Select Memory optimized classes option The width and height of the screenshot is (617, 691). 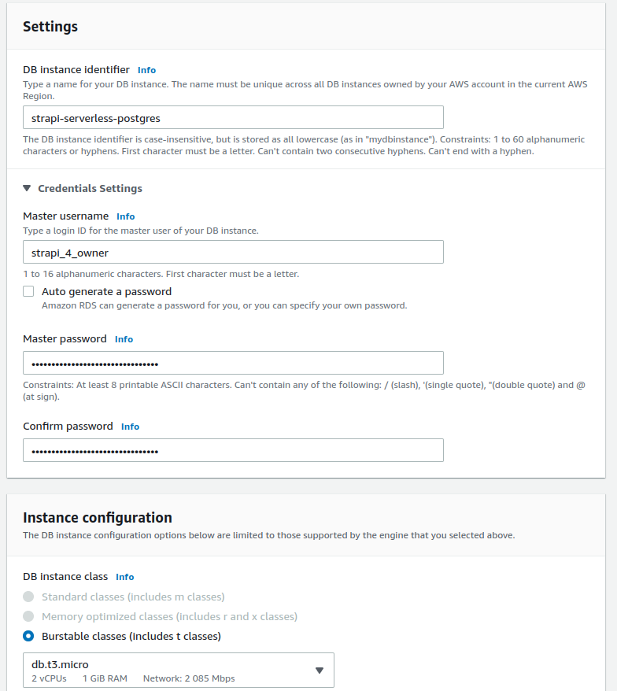[29, 616]
